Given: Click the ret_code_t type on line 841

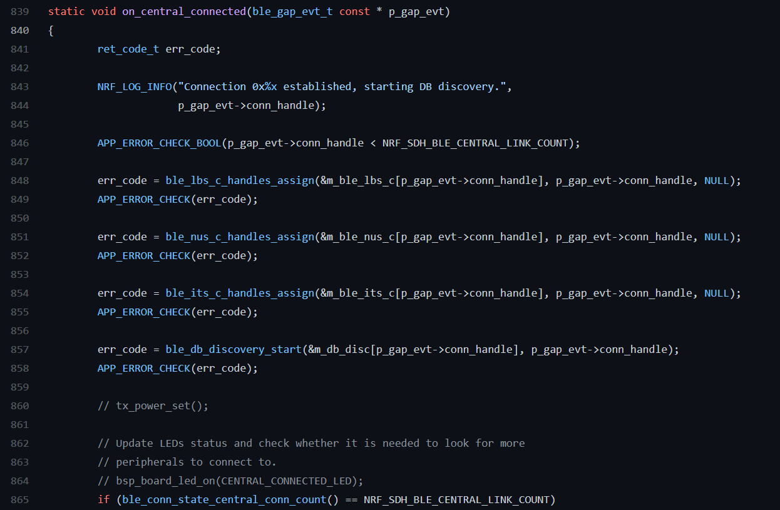Looking at the screenshot, I should (128, 49).
